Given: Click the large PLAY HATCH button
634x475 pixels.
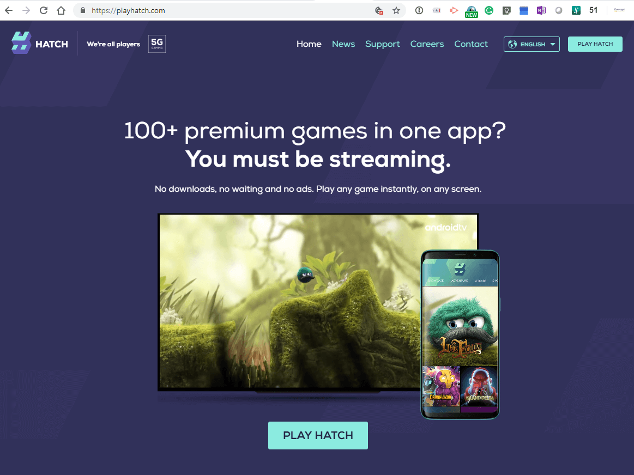Looking at the screenshot, I should coord(318,435).
